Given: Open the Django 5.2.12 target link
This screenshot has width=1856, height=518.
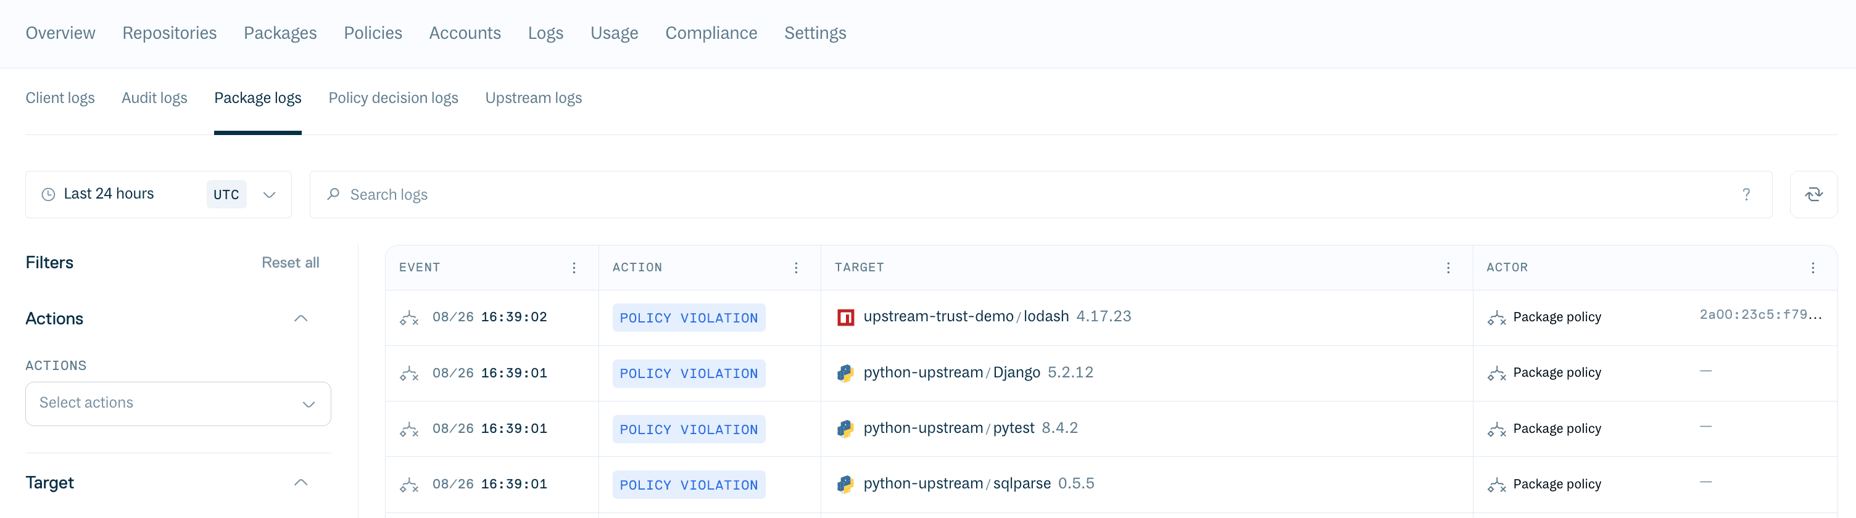Looking at the screenshot, I should click(979, 372).
